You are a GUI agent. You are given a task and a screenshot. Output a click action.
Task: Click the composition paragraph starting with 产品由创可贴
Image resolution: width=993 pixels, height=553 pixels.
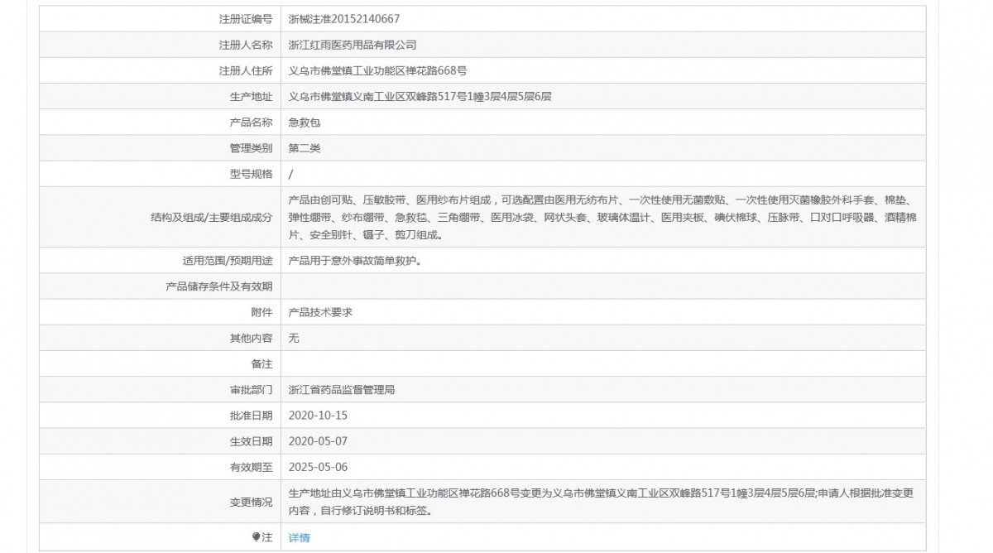pos(602,217)
